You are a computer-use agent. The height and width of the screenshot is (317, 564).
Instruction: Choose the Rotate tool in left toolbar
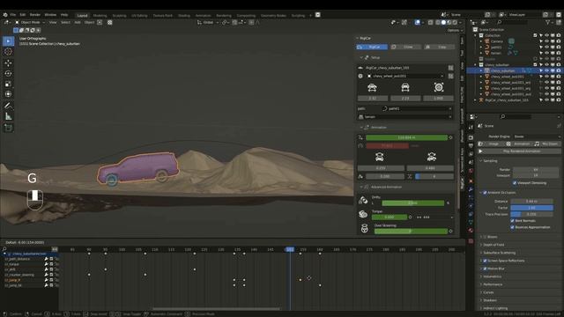tap(8, 73)
